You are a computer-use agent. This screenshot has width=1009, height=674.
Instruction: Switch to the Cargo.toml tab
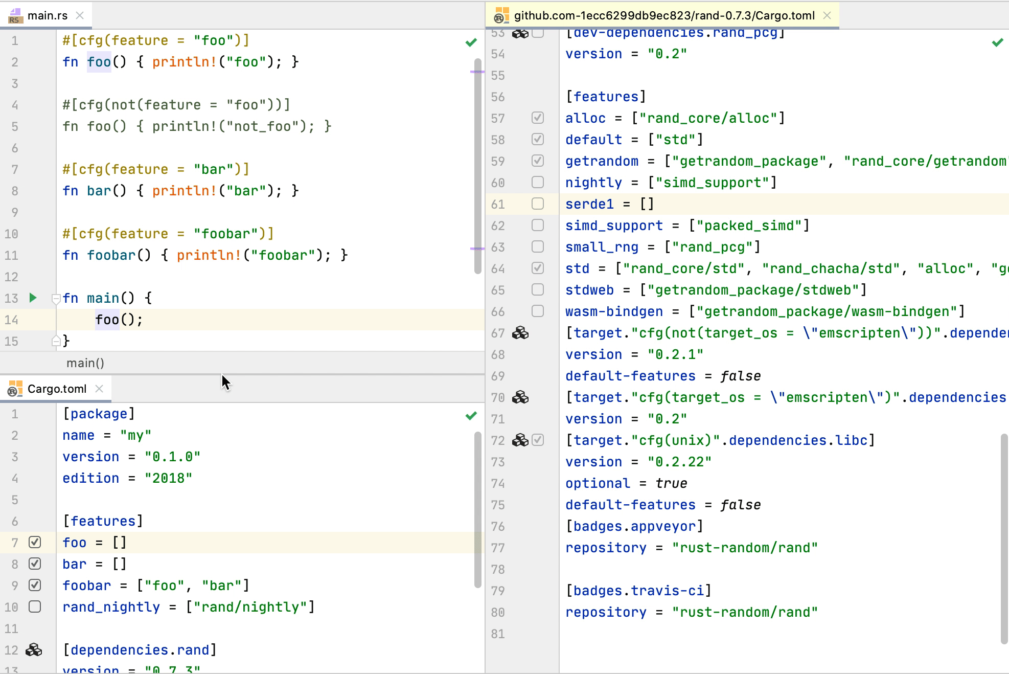(x=57, y=389)
